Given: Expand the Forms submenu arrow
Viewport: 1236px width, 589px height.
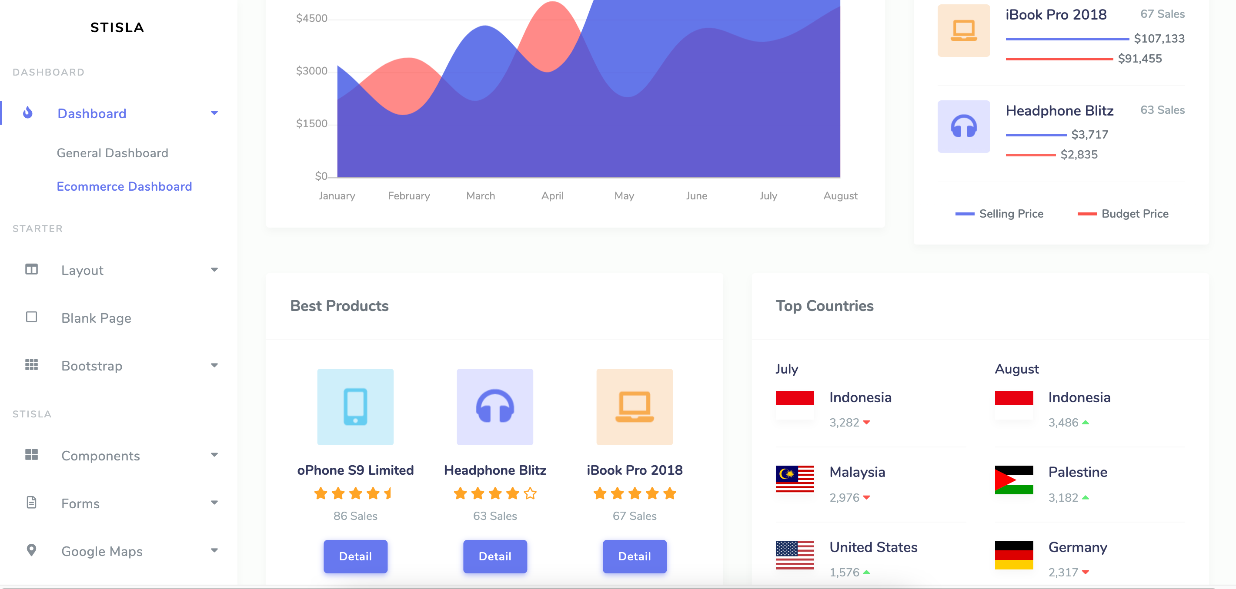Looking at the screenshot, I should coord(214,503).
